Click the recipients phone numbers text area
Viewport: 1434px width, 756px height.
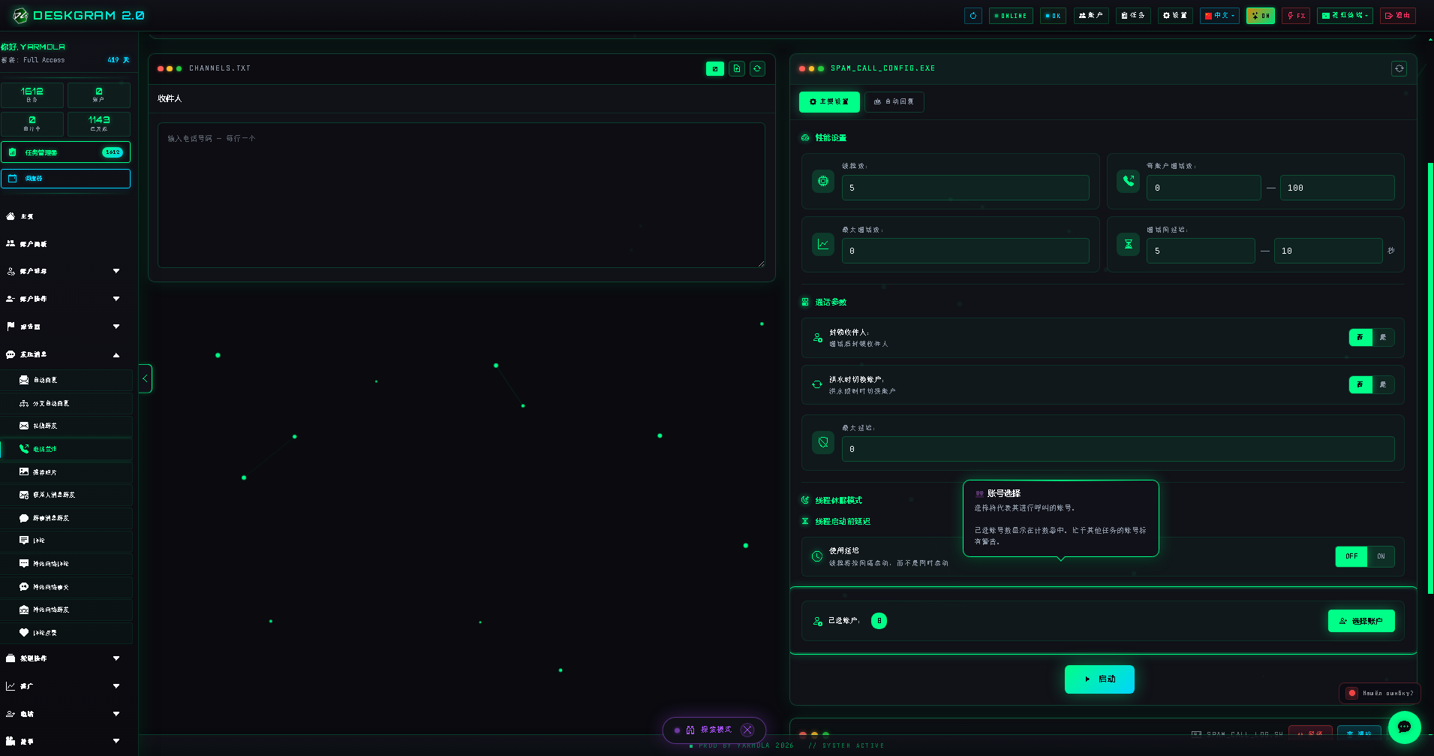(x=461, y=195)
